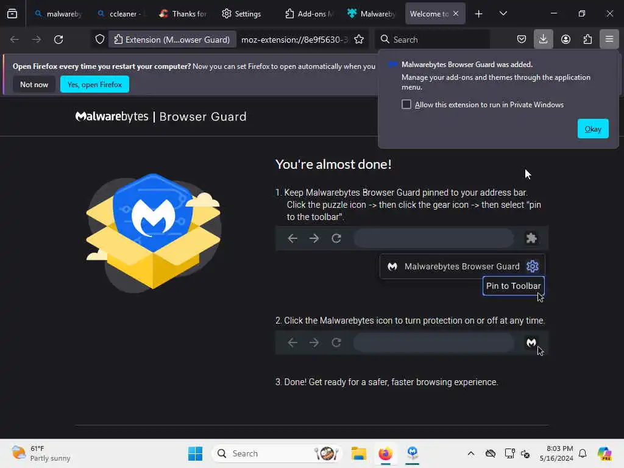Open the Windows Start menu

[x=195, y=453]
